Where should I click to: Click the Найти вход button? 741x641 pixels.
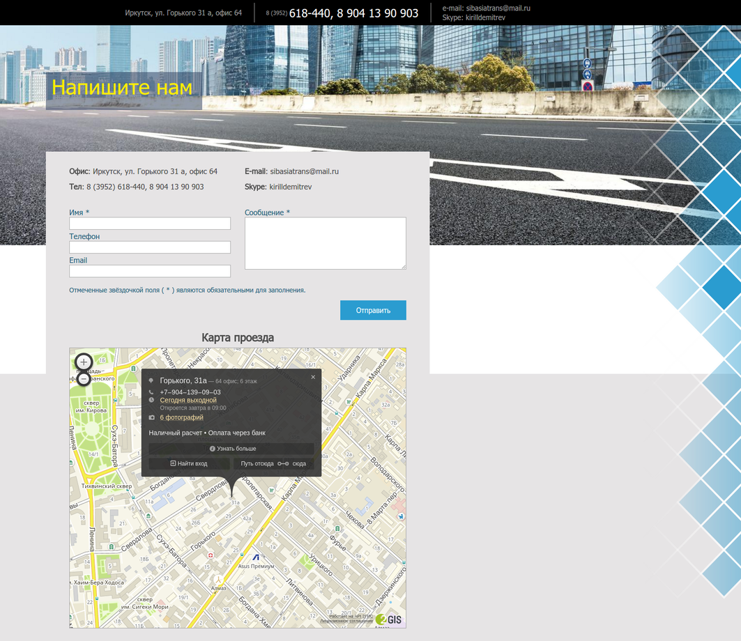pyautogui.click(x=189, y=464)
